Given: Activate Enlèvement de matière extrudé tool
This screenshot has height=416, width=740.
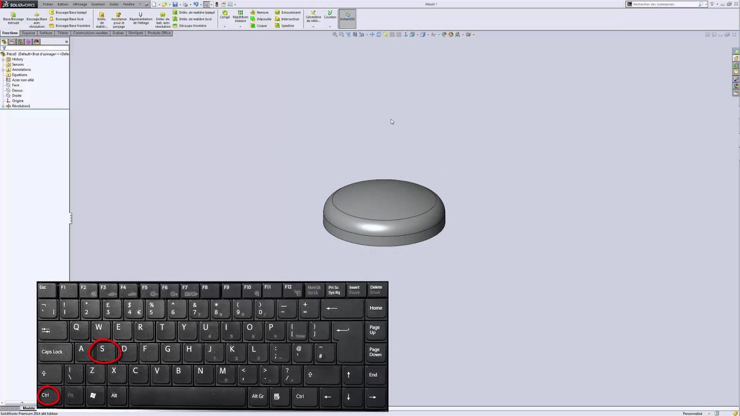Looking at the screenshot, I should 102,19.
